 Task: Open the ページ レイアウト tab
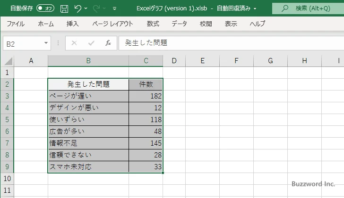(x=112, y=24)
